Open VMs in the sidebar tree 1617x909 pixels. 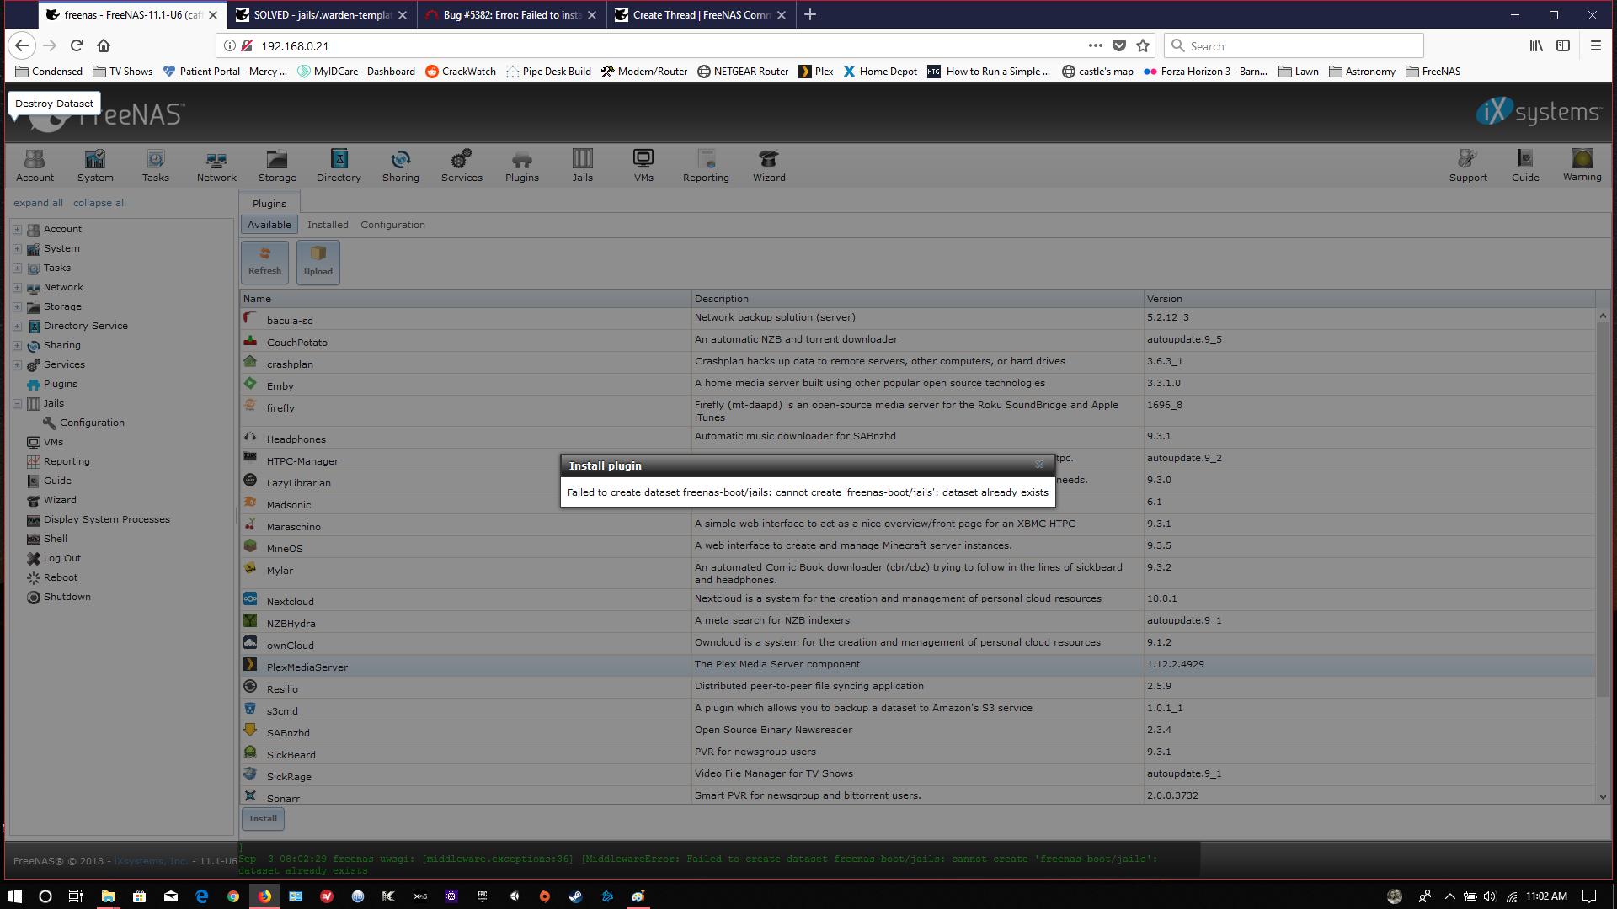(x=53, y=442)
